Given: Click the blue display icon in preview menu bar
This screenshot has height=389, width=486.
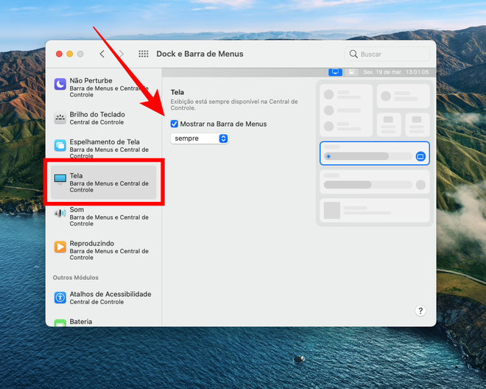Looking at the screenshot, I should pyautogui.click(x=335, y=72).
